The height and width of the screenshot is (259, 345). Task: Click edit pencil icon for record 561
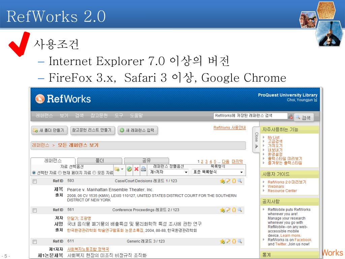click(x=228, y=210)
